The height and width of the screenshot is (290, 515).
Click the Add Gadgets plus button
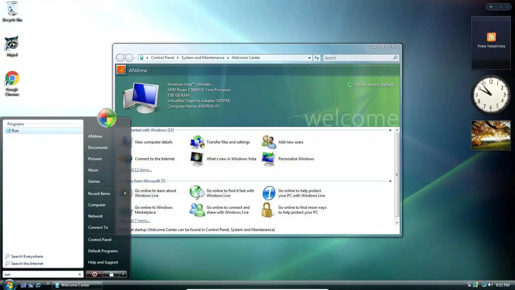pyautogui.click(x=491, y=7)
